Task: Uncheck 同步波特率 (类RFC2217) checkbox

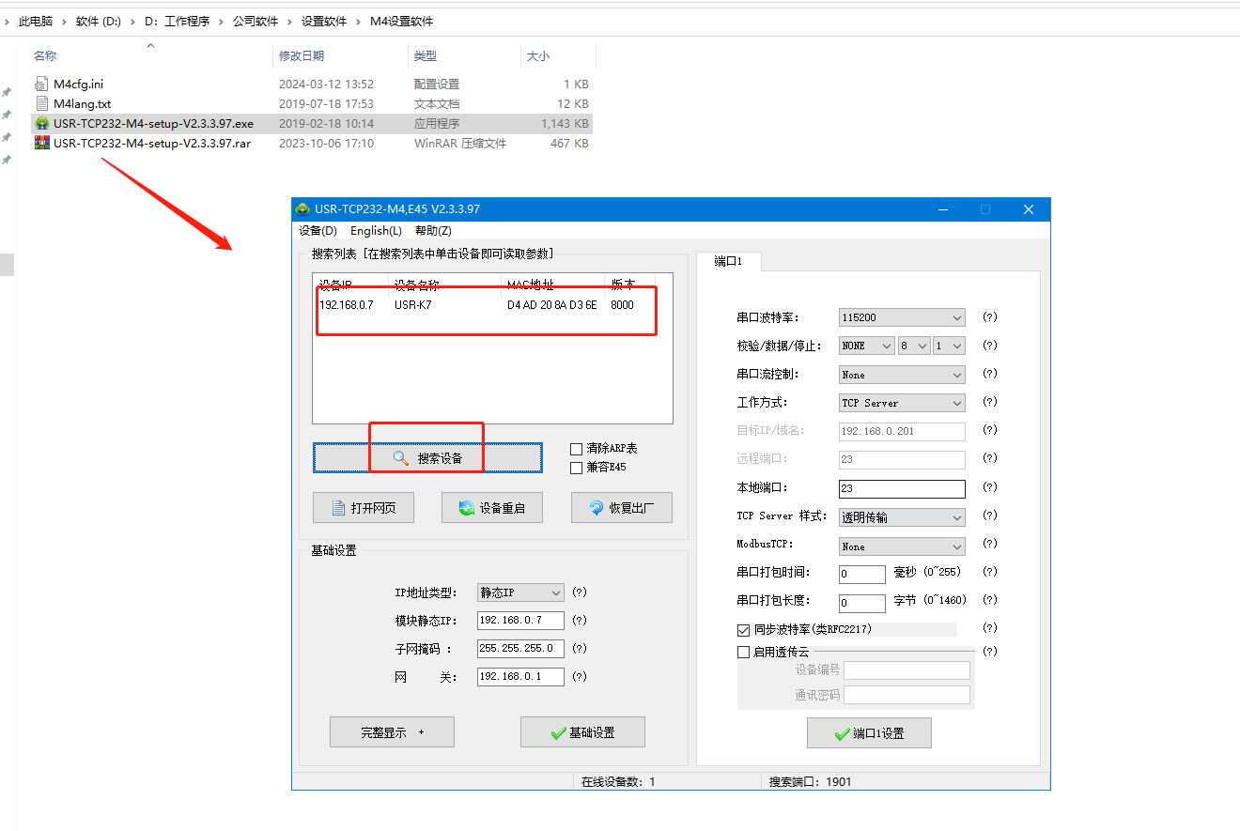Action: pyautogui.click(x=744, y=629)
